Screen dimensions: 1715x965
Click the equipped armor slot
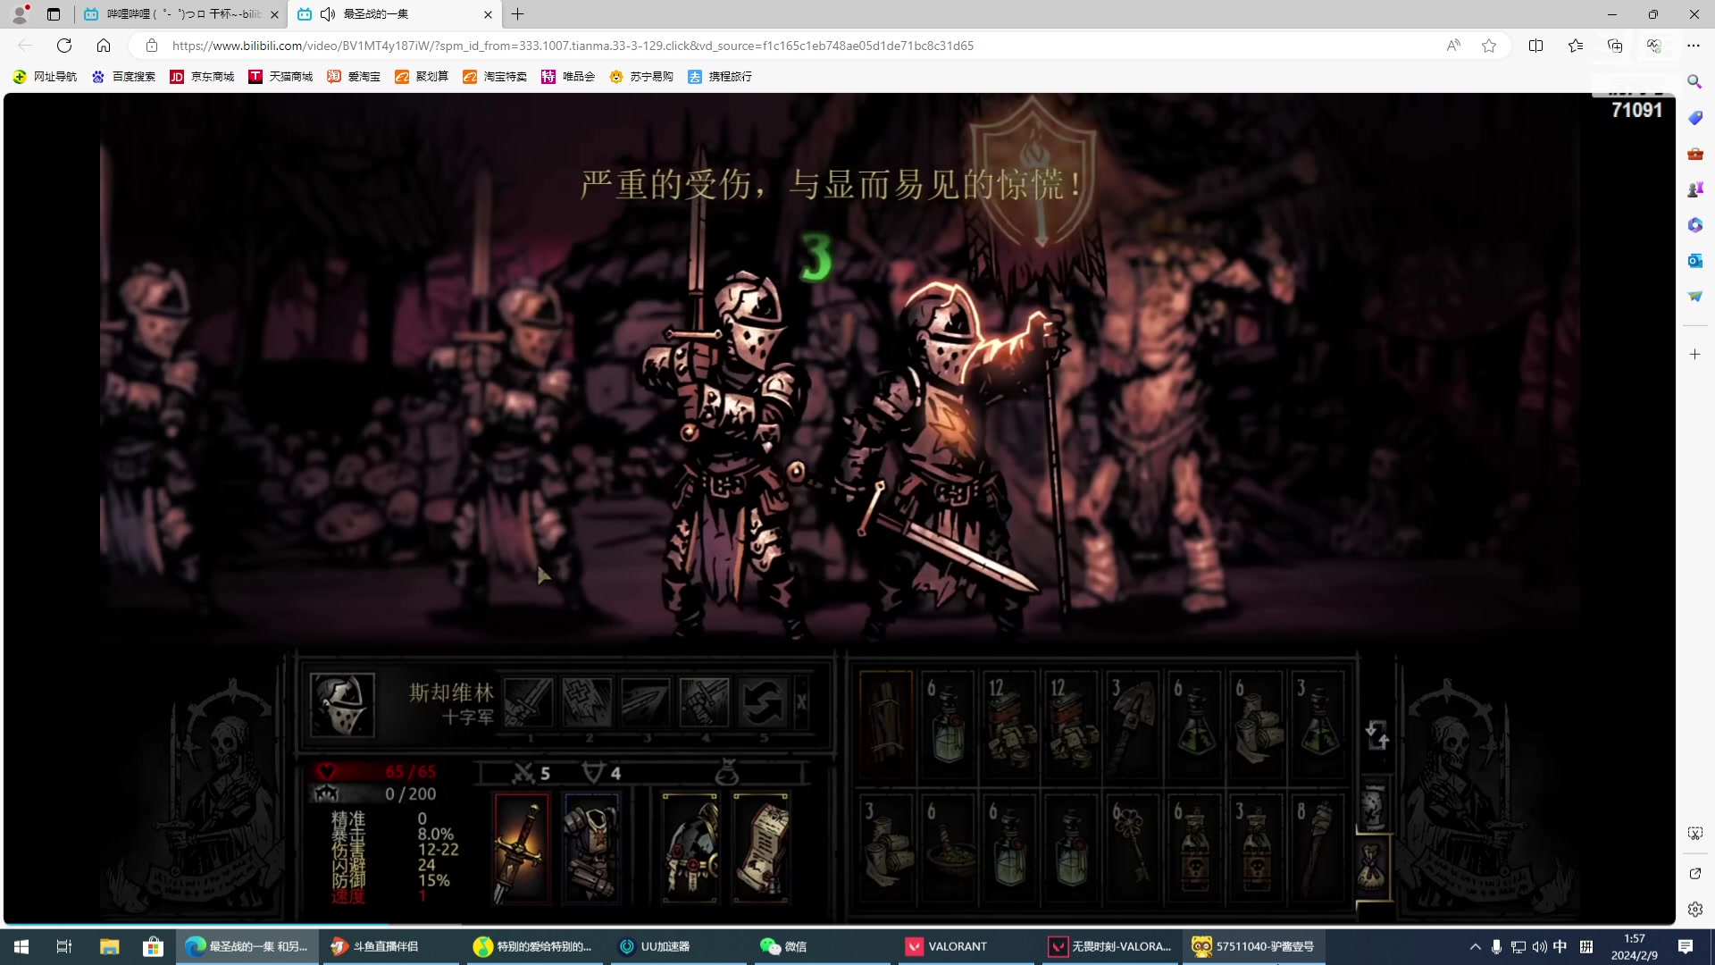[x=592, y=847]
